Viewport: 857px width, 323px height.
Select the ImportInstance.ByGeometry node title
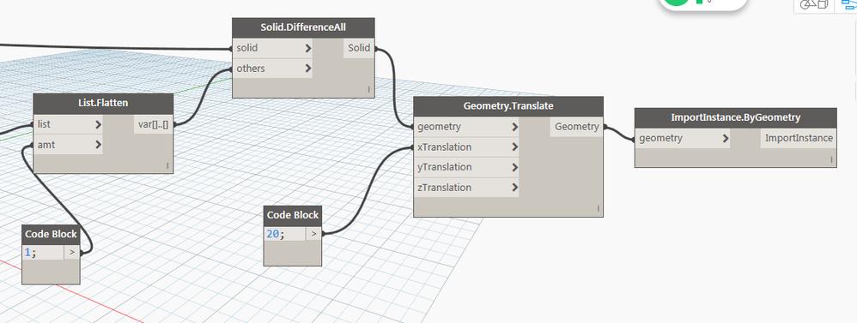point(736,117)
